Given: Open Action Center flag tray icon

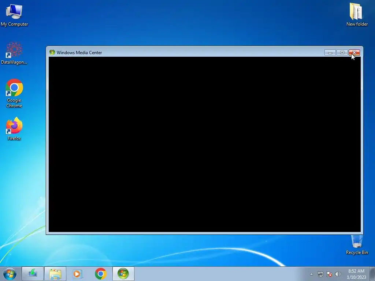Looking at the screenshot, I should [329, 274].
